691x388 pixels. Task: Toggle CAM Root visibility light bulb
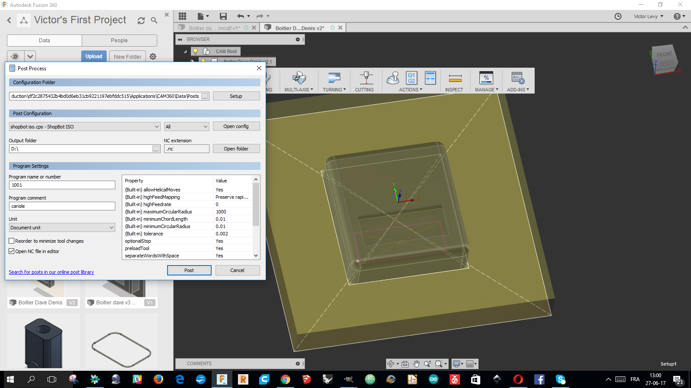(195, 51)
